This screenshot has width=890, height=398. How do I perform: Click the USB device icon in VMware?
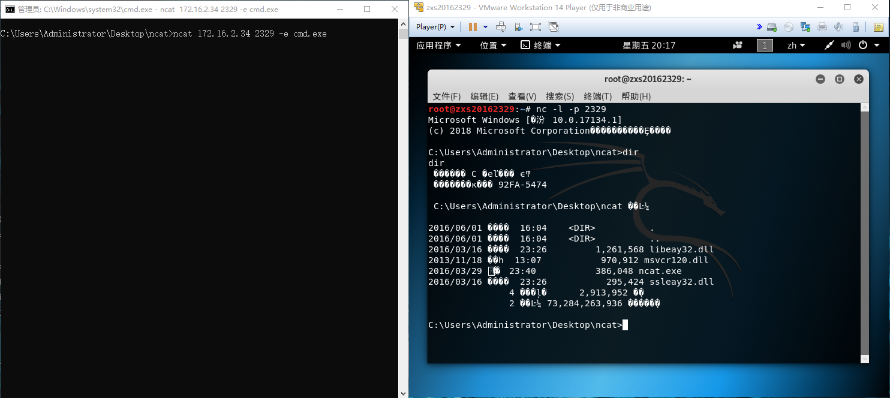(856, 27)
